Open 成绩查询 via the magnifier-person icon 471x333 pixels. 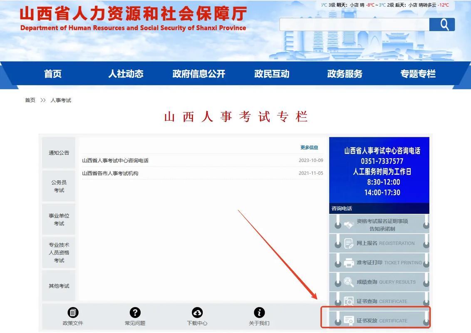click(349, 282)
